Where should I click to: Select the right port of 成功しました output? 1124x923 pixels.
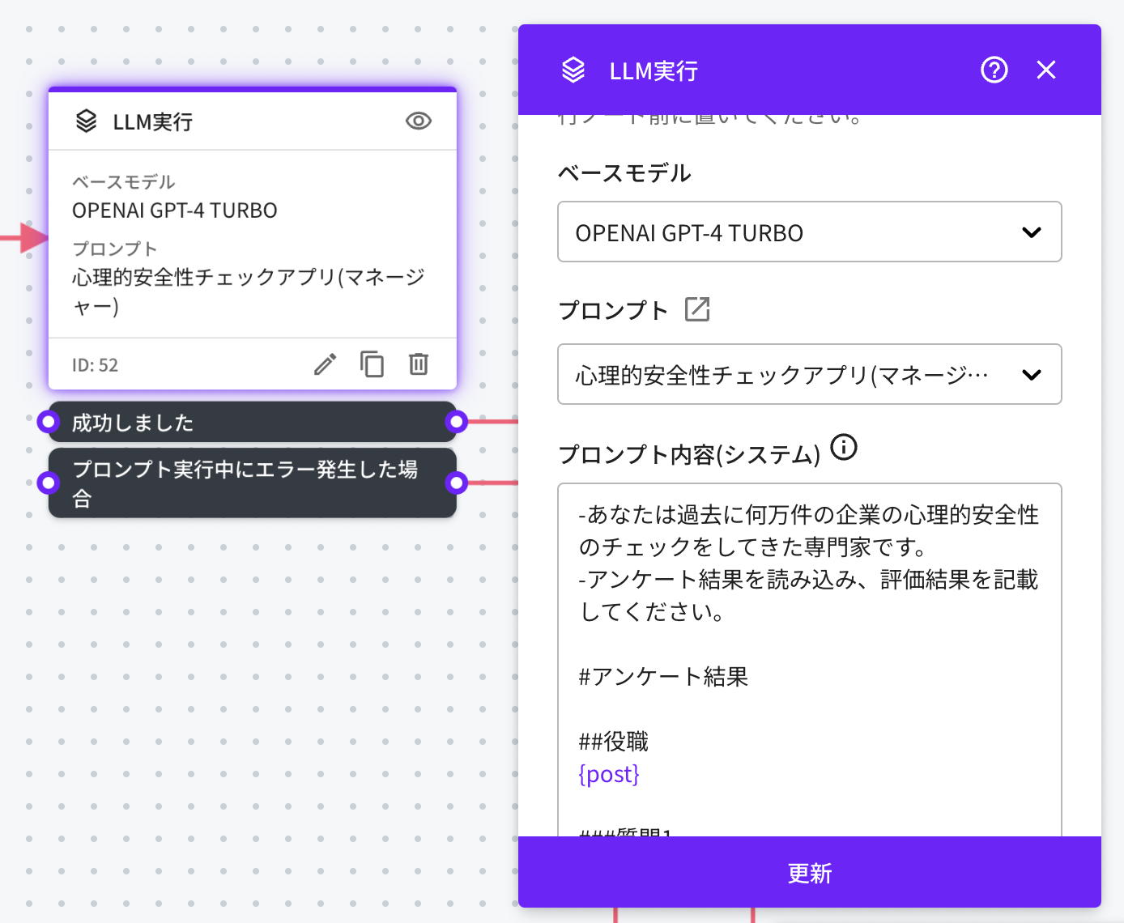457,421
